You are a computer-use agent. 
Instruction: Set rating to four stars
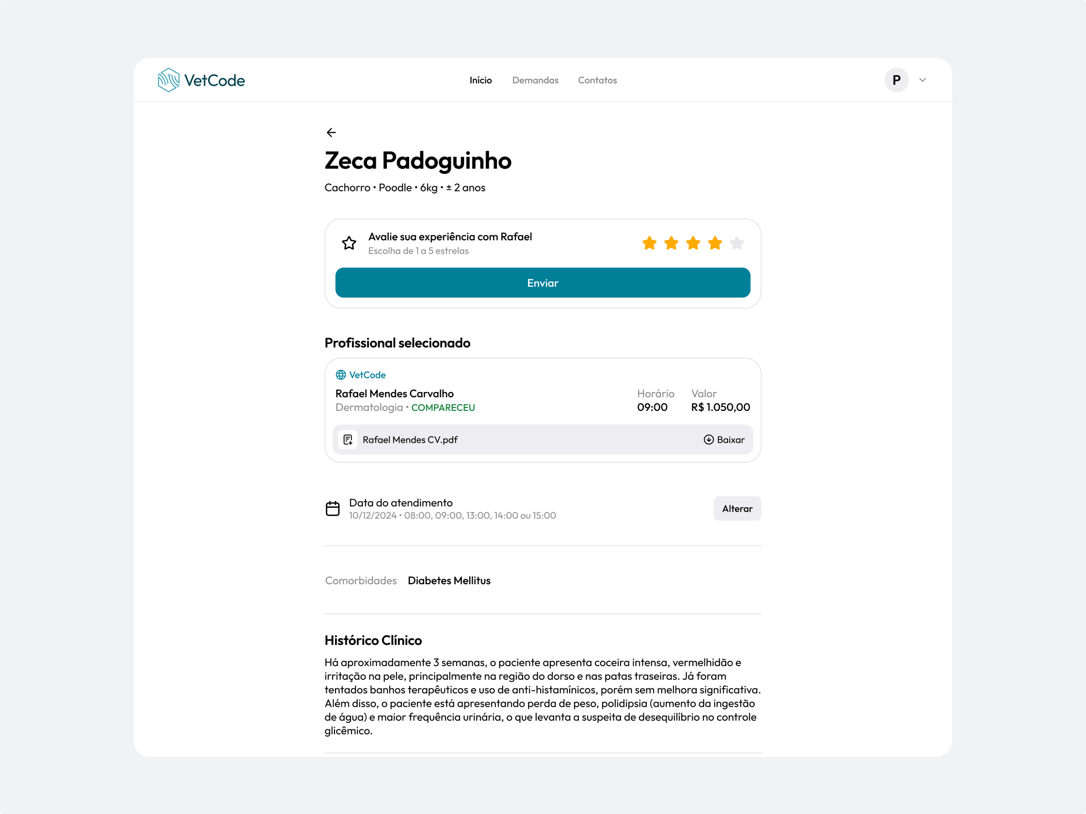pyautogui.click(x=715, y=243)
